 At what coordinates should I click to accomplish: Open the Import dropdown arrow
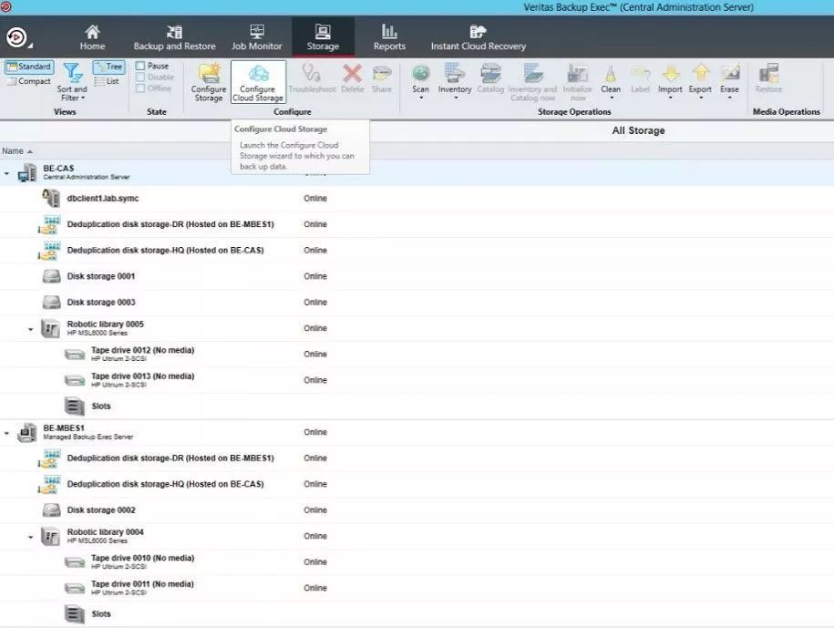coord(670,98)
